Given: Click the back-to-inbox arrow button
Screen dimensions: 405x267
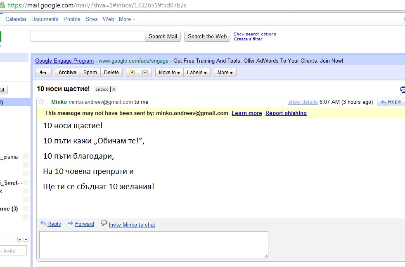Looking at the screenshot, I should pos(43,73).
